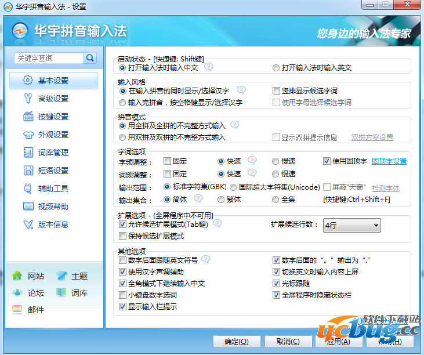Toggle 显示输入栏提示 checkbox
Screen dimensions: 424x355
pos(122,307)
